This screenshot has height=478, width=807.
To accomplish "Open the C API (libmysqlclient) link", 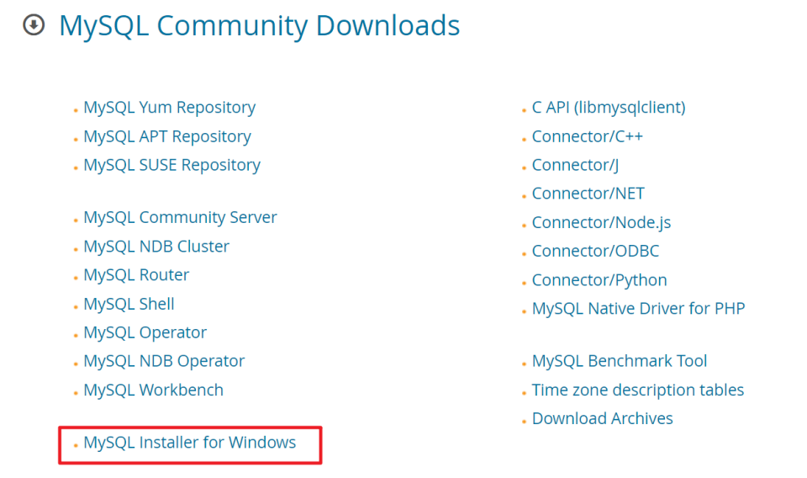I will pos(609,108).
